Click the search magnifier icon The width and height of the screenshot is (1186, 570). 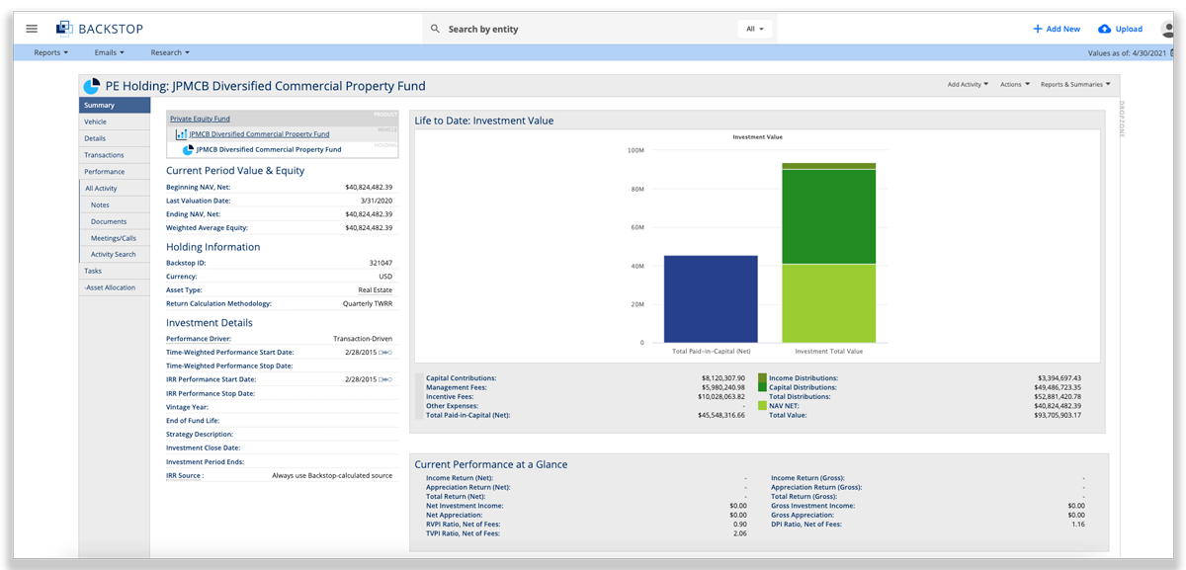[x=435, y=29]
